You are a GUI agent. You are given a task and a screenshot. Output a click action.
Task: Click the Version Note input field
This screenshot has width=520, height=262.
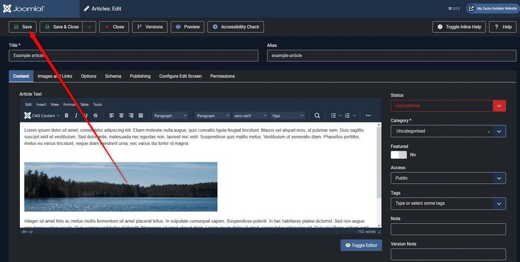(448, 254)
